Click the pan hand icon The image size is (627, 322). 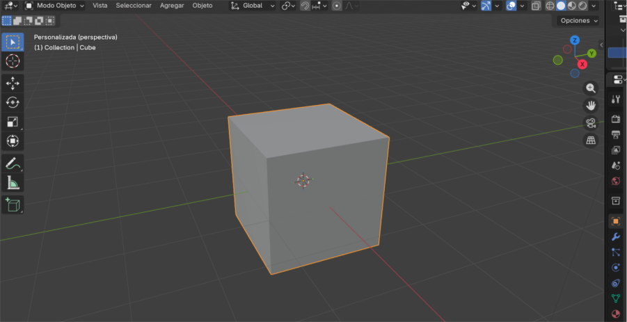pyautogui.click(x=591, y=106)
